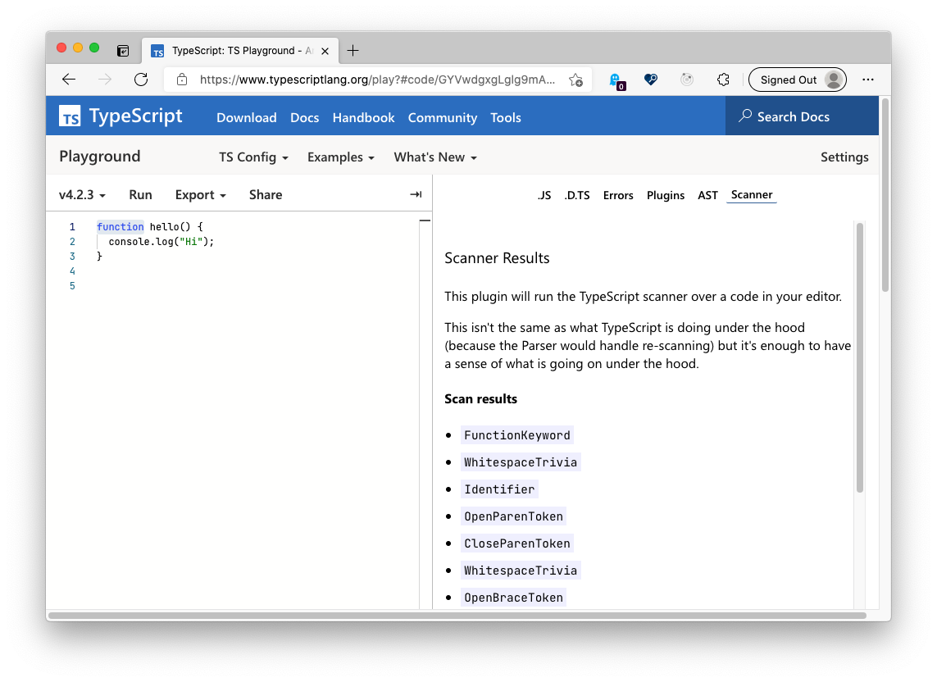The width and height of the screenshot is (937, 682).
Task: Open the Download nav link
Action: point(246,118)
